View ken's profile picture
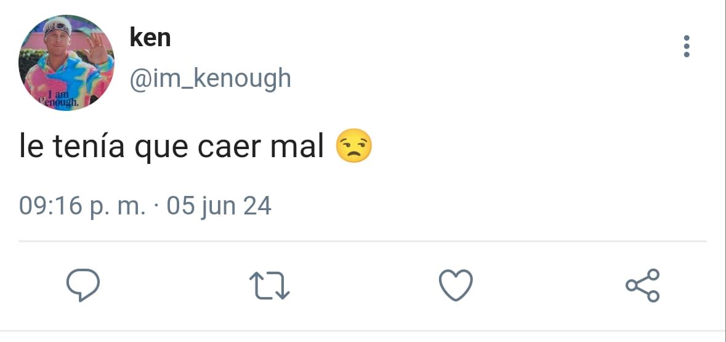726x342 pixels. coord(67,63)
